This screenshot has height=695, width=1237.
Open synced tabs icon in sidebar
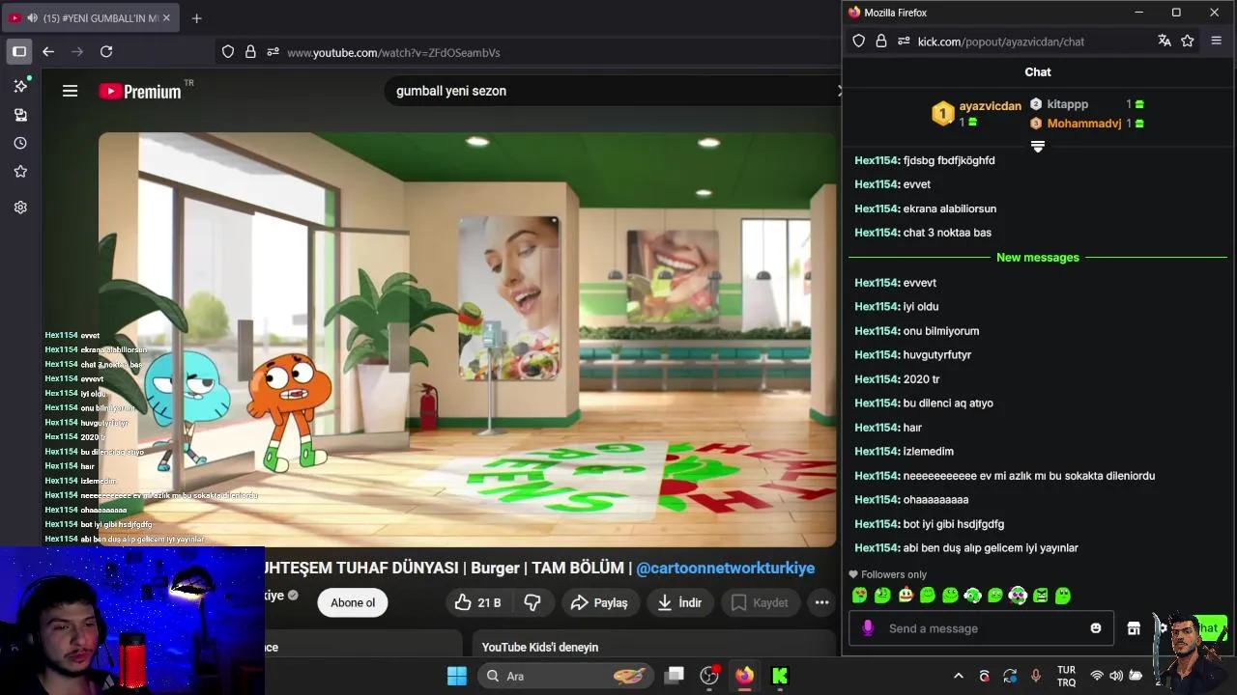(20, 115)
